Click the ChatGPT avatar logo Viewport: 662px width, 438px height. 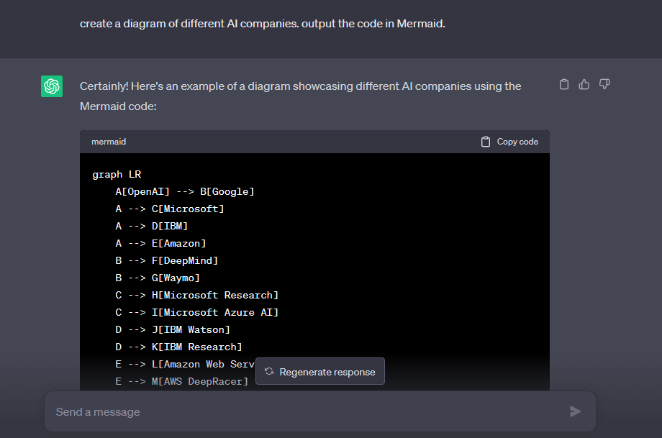pos(52,86)
